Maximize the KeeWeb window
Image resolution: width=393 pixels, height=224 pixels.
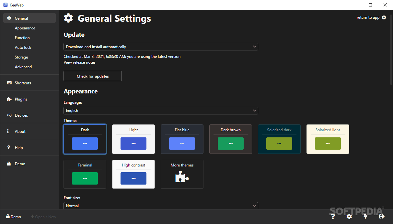[370, 5]
